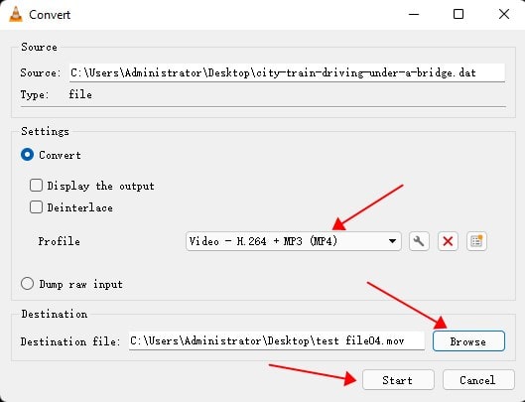Click the VLC cone icon in title bar
The image size is (525, 402).
coord(16,15)
